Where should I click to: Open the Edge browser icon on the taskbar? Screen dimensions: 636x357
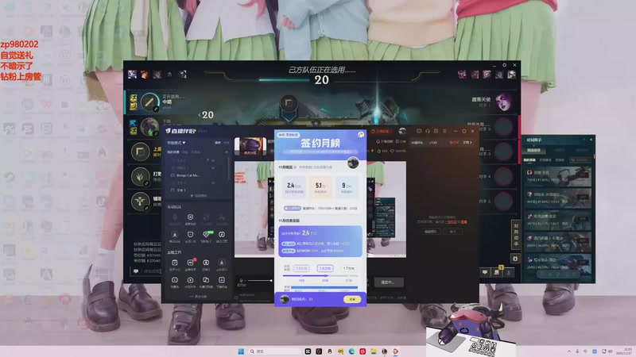coord(351,351)
